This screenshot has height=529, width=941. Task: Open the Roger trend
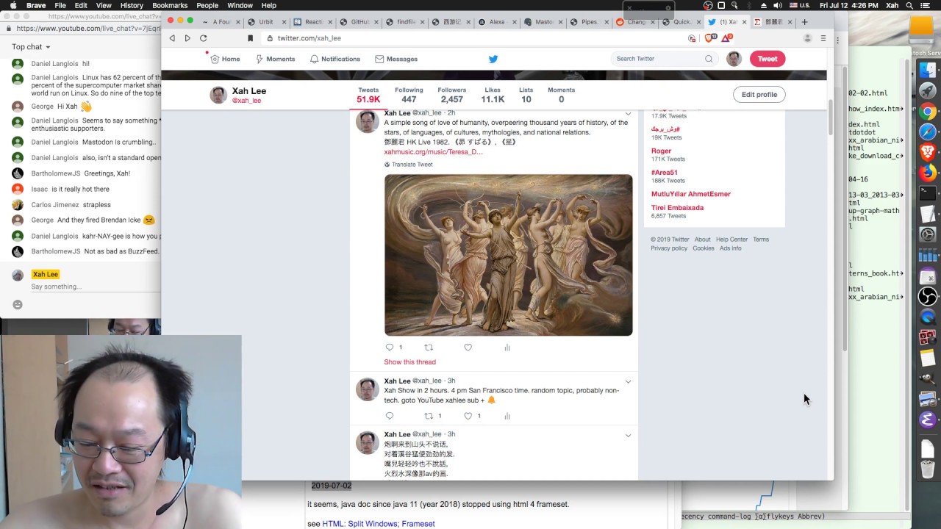coord(661,151)
